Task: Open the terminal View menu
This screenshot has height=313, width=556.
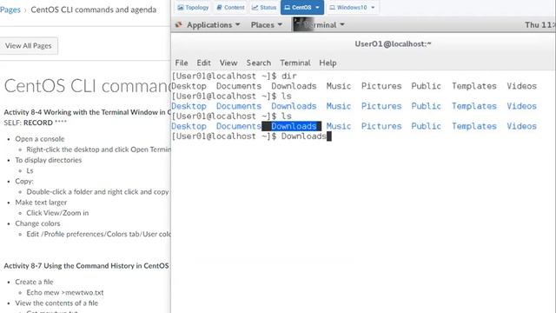Action: (228, 63)
